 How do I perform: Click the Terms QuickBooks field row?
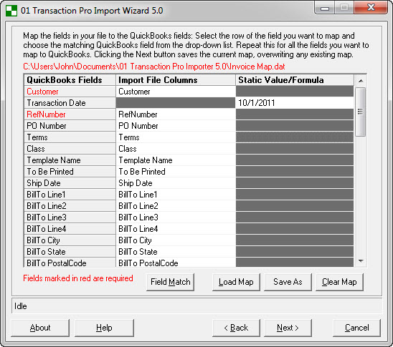click(x=70, y=137)
